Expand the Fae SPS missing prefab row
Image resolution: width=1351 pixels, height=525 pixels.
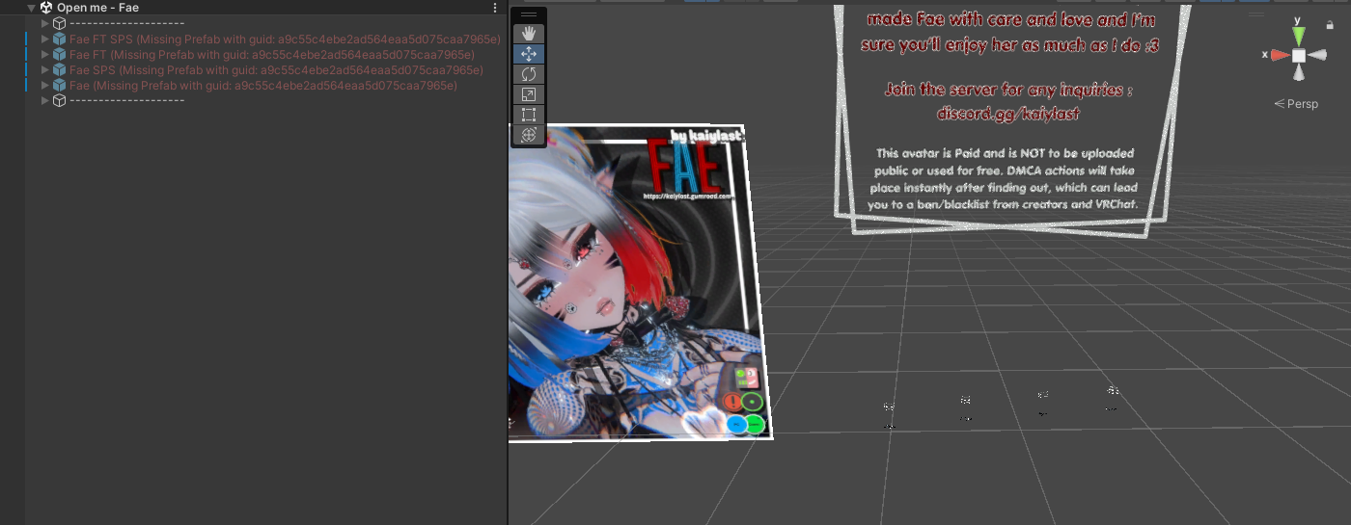click(x=44, y=70)
